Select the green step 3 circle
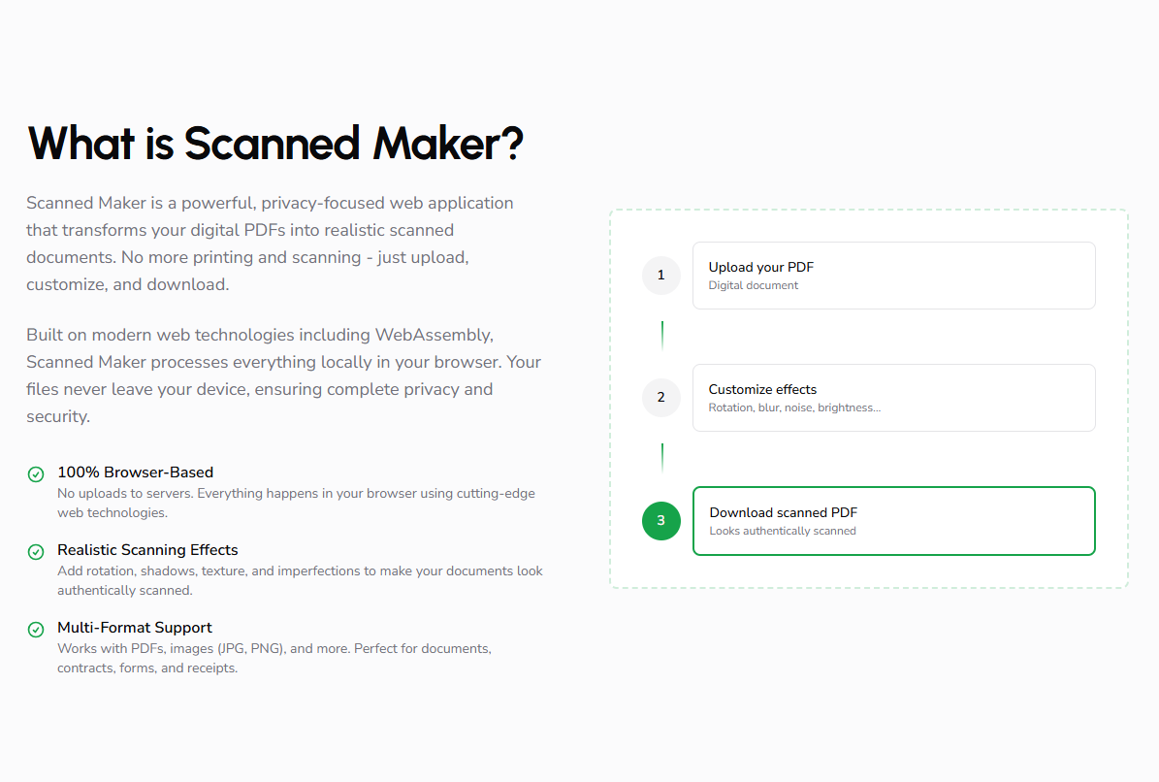This screenshot has width=1159, height=782. (661, 521)
